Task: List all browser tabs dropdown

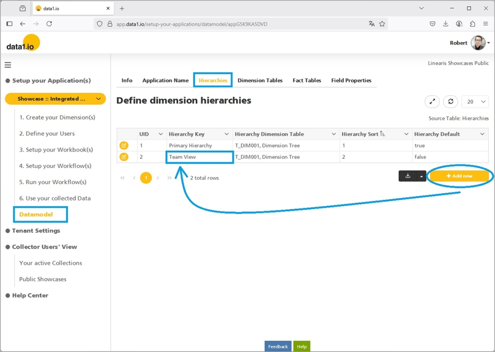Action: tap(421, 9)
